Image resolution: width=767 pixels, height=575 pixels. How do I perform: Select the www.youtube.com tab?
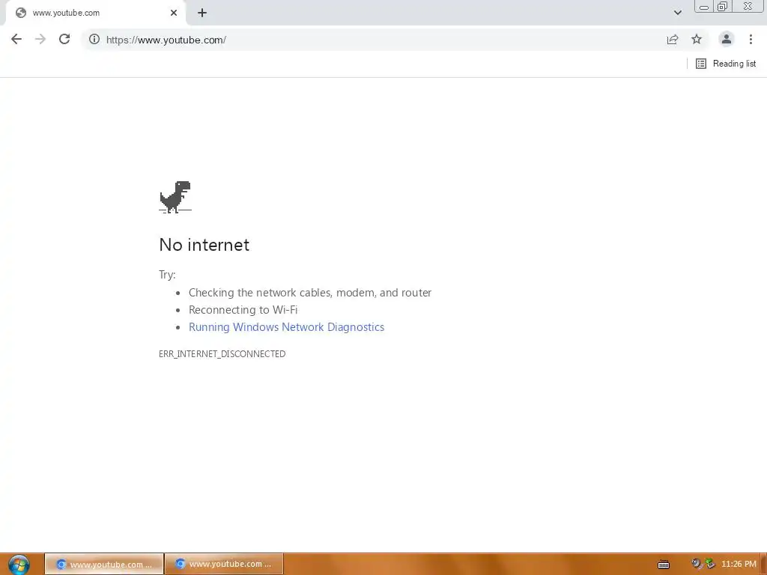point(95,13)
